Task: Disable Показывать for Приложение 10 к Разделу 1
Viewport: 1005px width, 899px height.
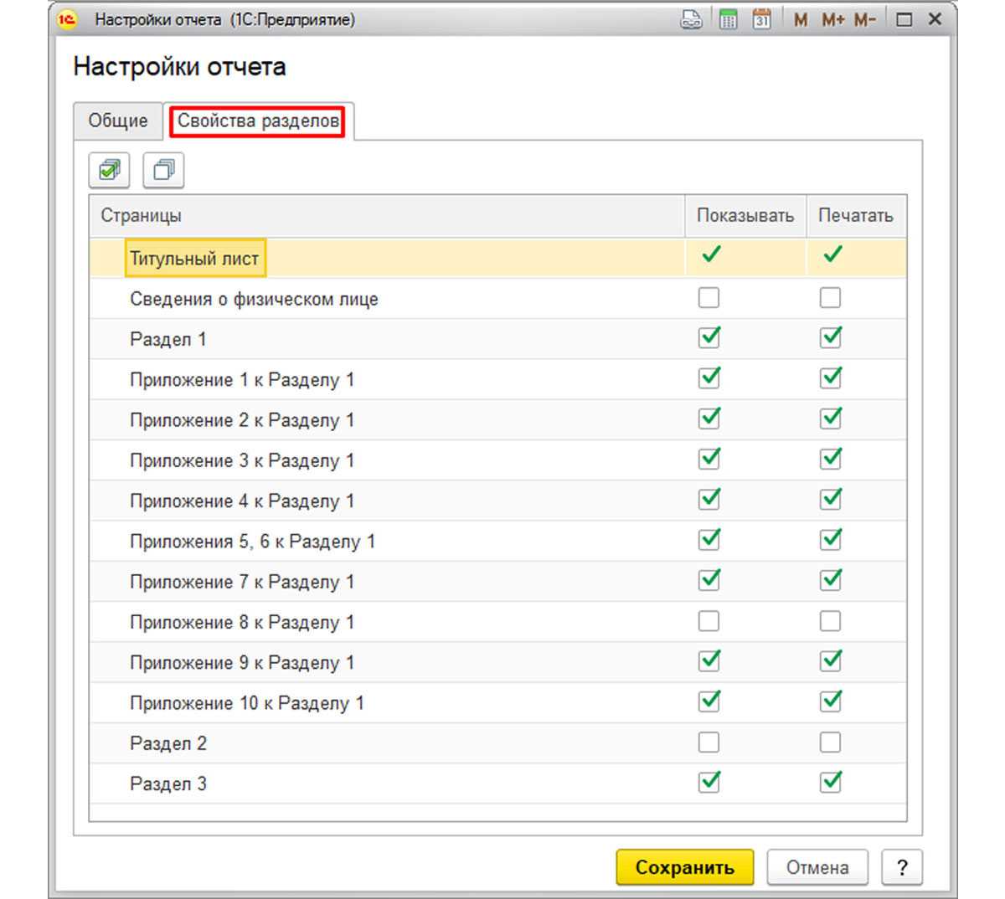Action: [709, 701]
